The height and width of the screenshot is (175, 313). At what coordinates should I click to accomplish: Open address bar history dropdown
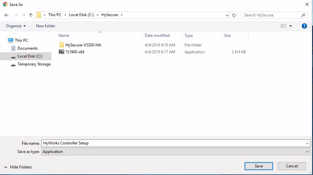click(x=227, y=15)
